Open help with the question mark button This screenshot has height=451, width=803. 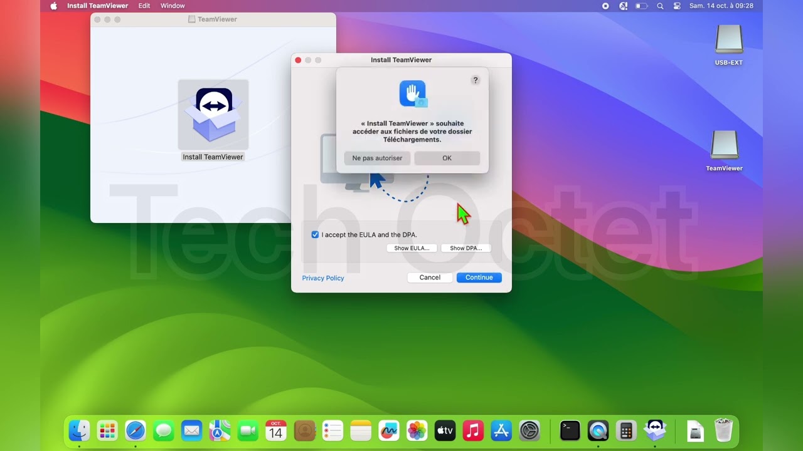coord(476,80)
